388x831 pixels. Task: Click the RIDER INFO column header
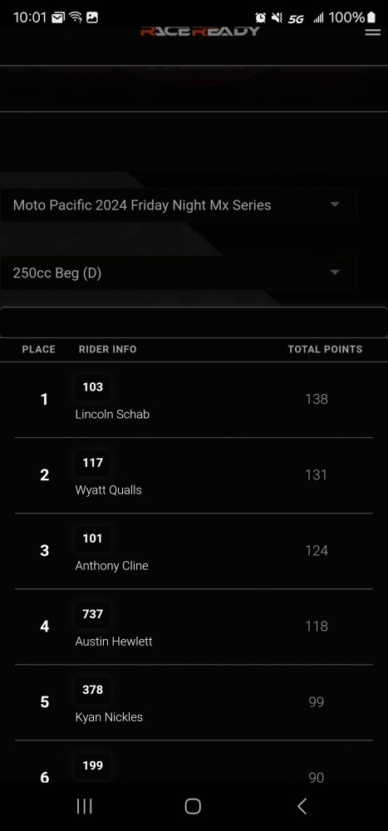108,349
